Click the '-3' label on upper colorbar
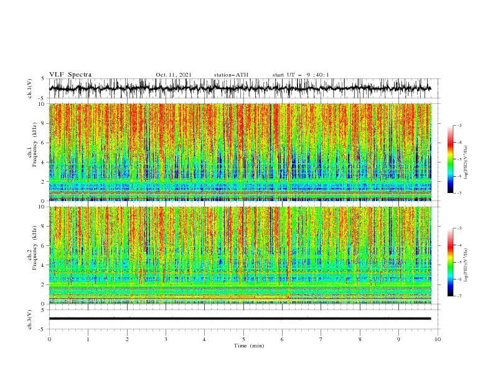 pos(459,125)
